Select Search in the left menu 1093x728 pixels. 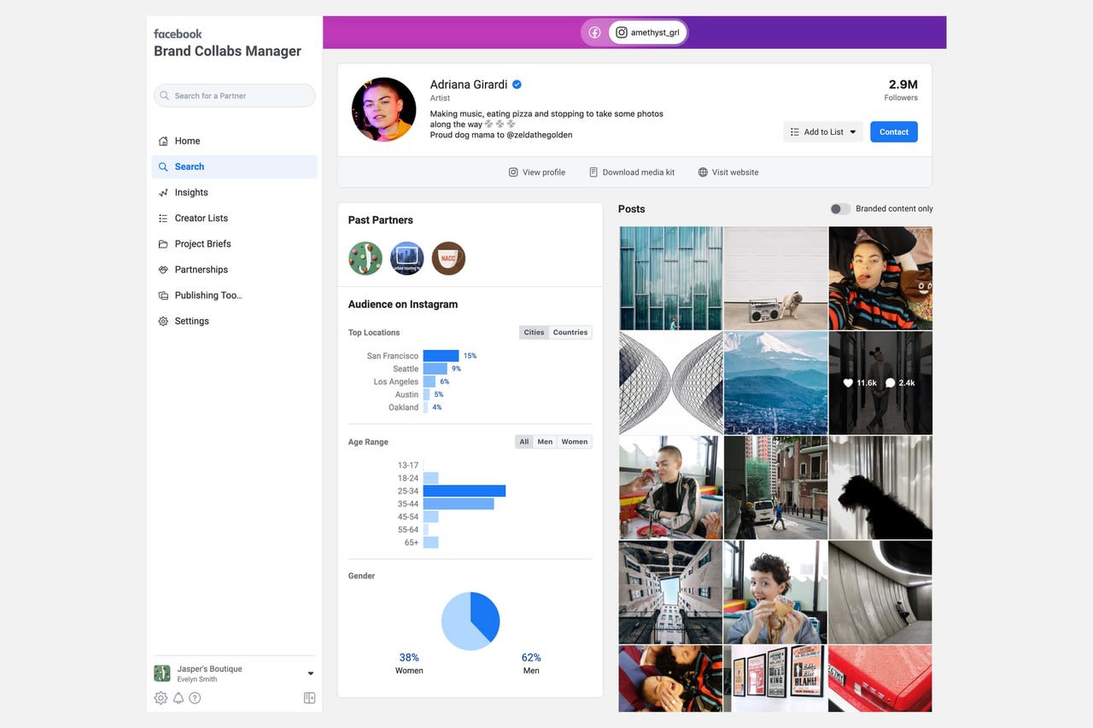point(190,166)
